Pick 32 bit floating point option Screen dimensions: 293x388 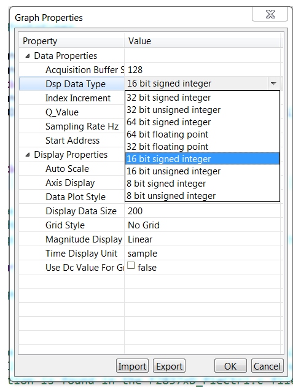[x=202, y=147]
